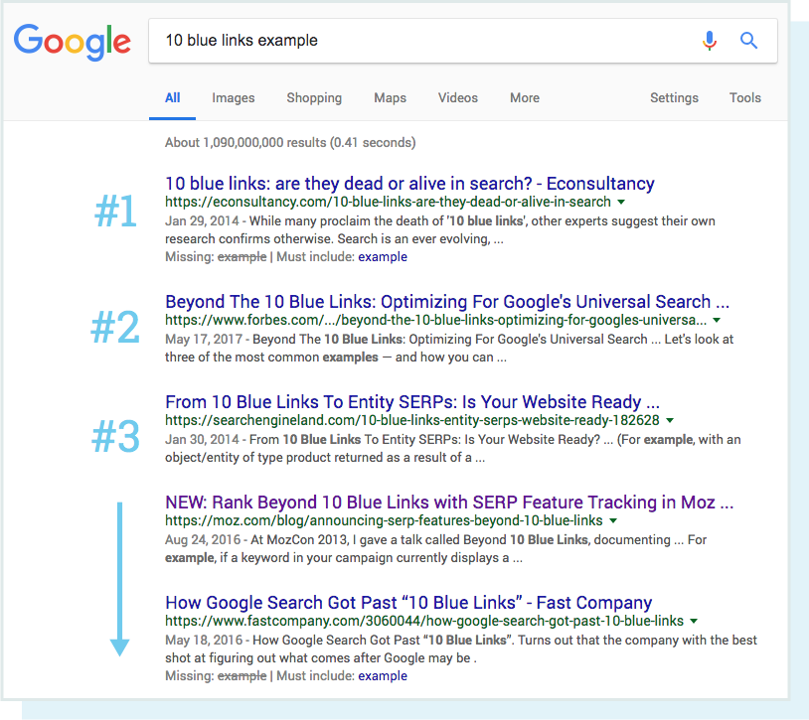
Task: Select the Shopping tab
Action: tap(314, 97)
